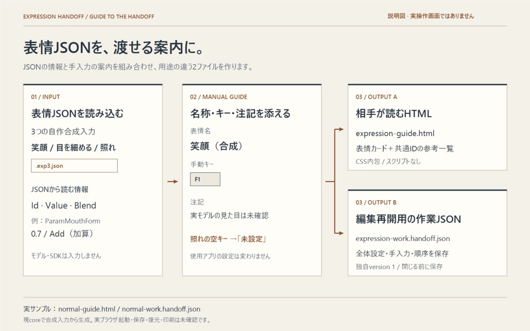The width and height of the screenshot is (530, 331).
Task: Click the モデル・SDKは入力しません note
Action: (x=66, y=255)
